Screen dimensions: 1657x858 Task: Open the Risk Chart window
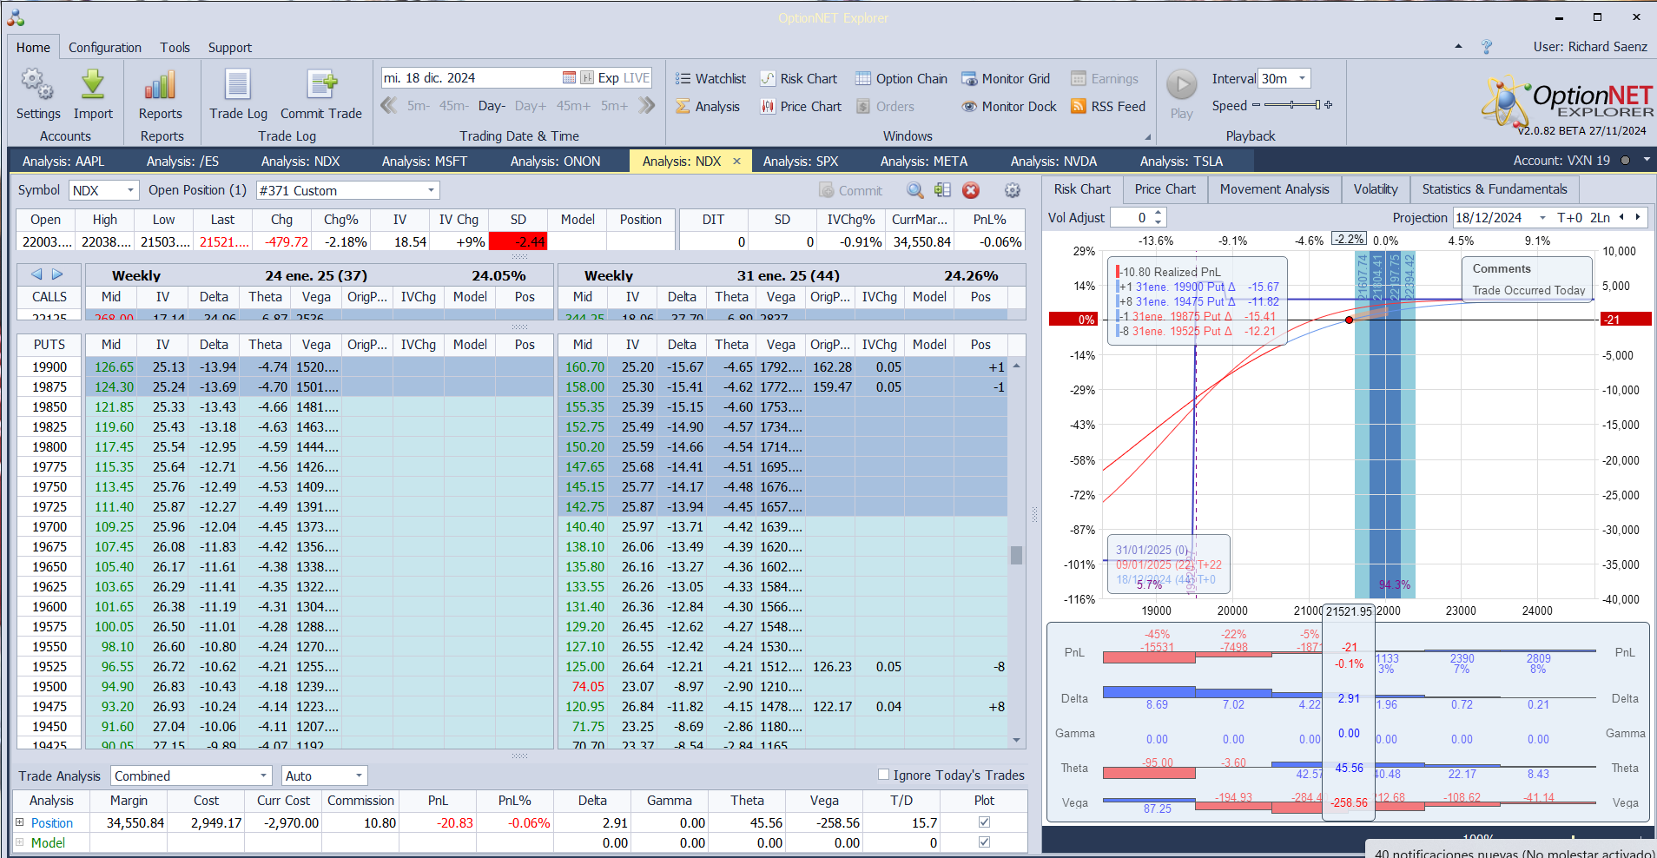799,79
